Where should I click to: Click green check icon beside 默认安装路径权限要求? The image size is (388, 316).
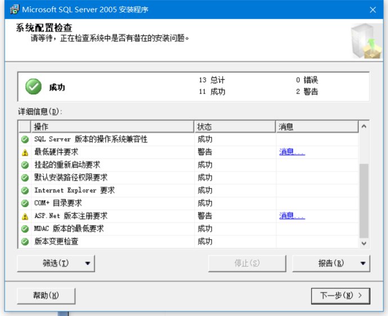pyautogui.click(x=25, y=178)
